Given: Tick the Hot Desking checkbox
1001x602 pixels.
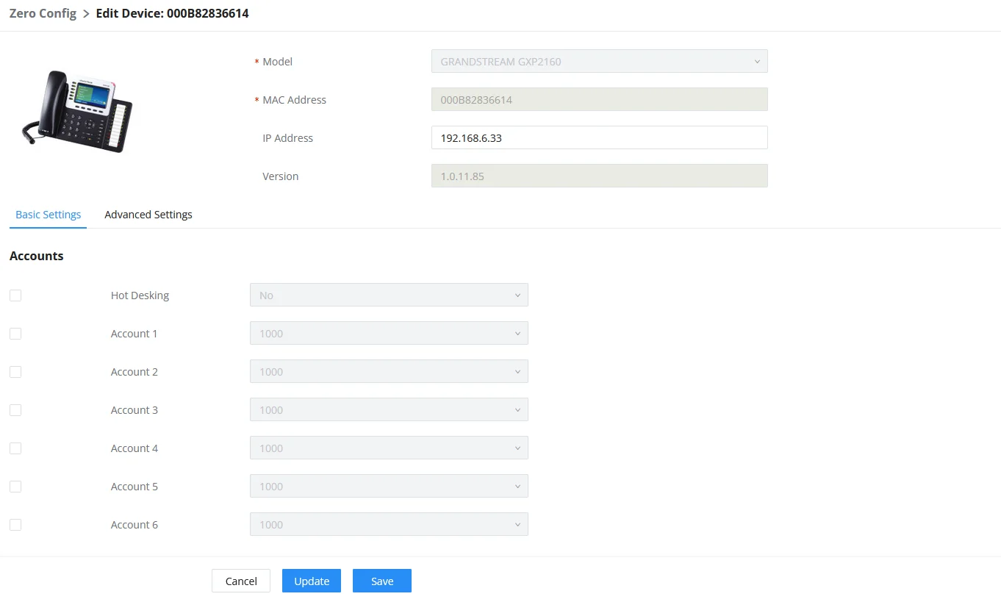Looking at the screenshot, I should click(15, 295).
